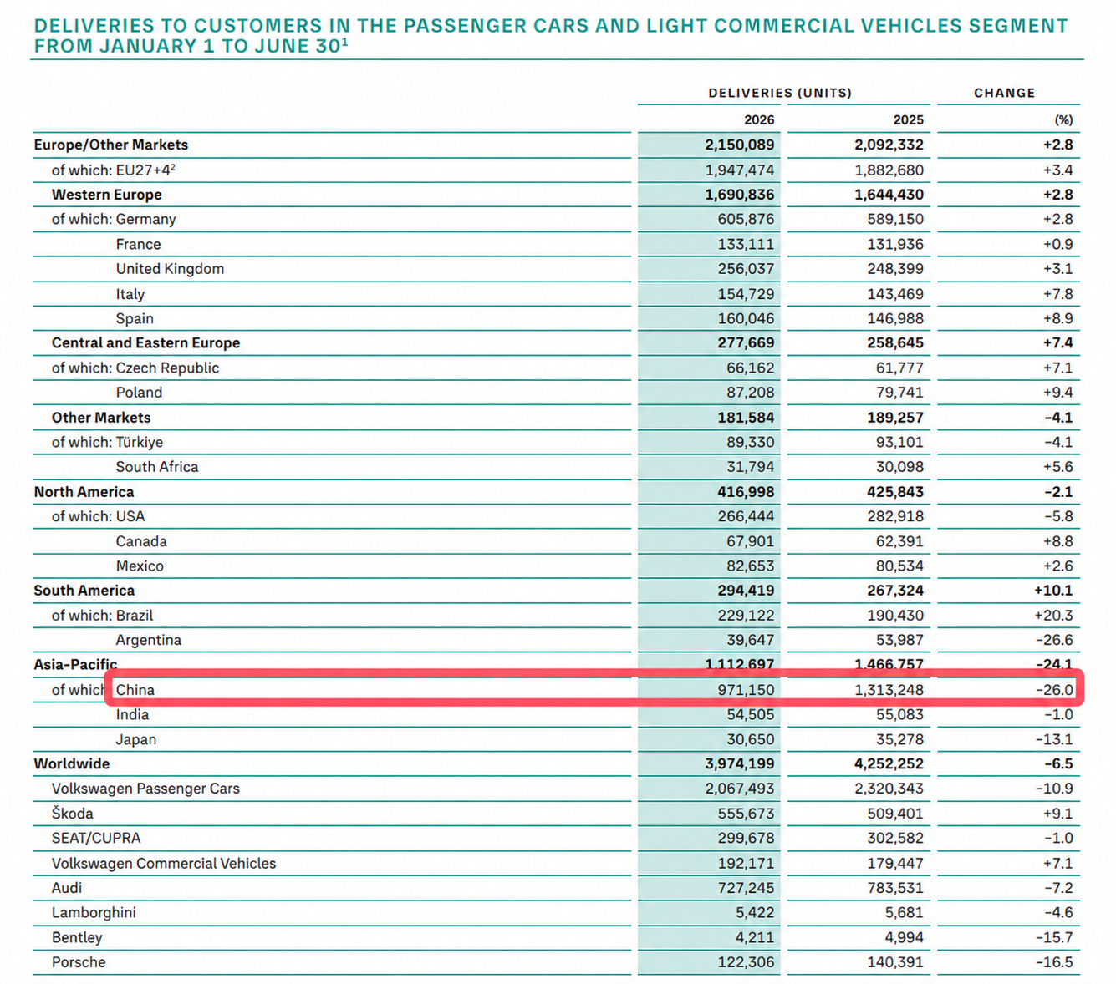Select the 3,974,199 Worldwide total
1116x984 pixels.
[740, 763]
